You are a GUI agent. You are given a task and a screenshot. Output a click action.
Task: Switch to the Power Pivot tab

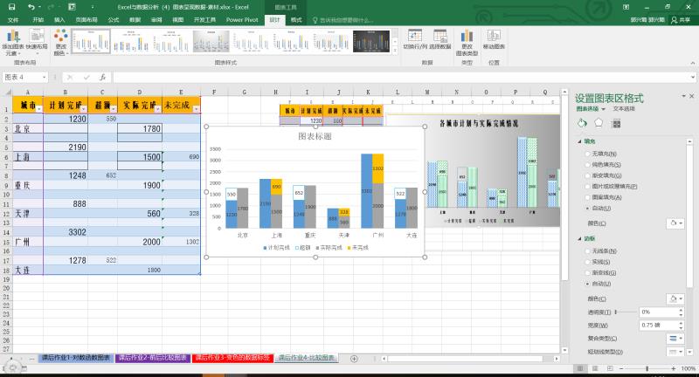point(242,20)
